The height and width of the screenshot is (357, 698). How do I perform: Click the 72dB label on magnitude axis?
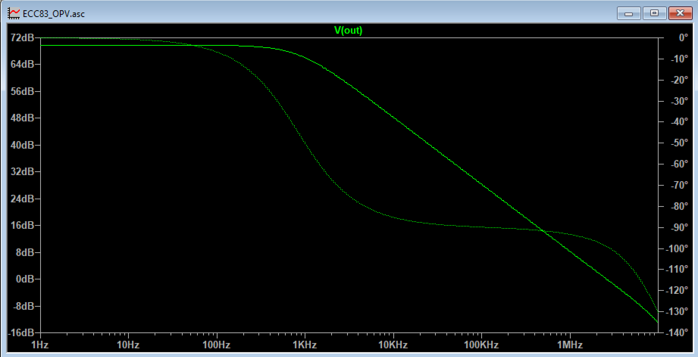pyautogui.click(x=22, y=38)
